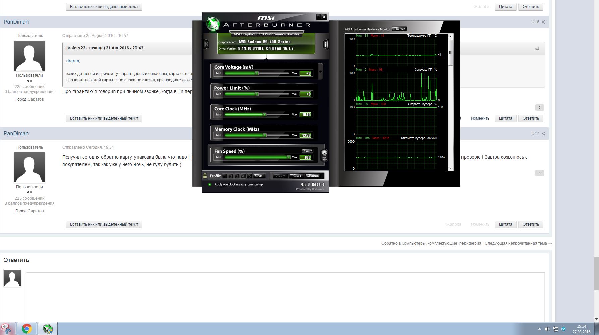Select profile slot 5

(x=249, y=176)
